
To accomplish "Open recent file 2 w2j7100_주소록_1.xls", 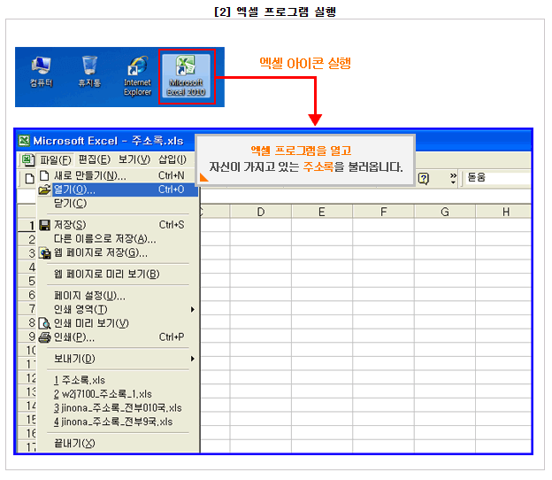I will click(x=119, y=394).
